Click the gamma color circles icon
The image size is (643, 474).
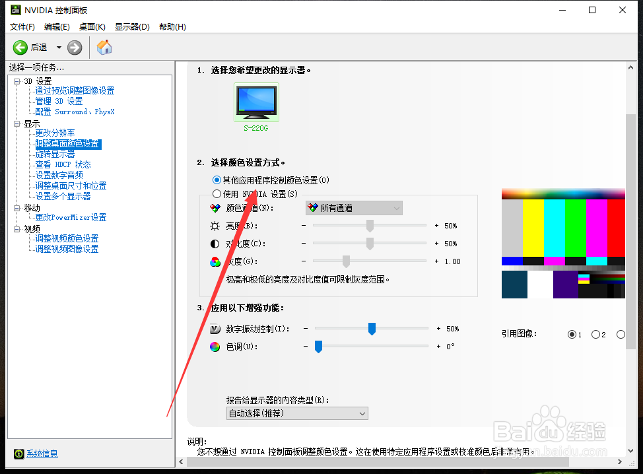pos(215,261)
